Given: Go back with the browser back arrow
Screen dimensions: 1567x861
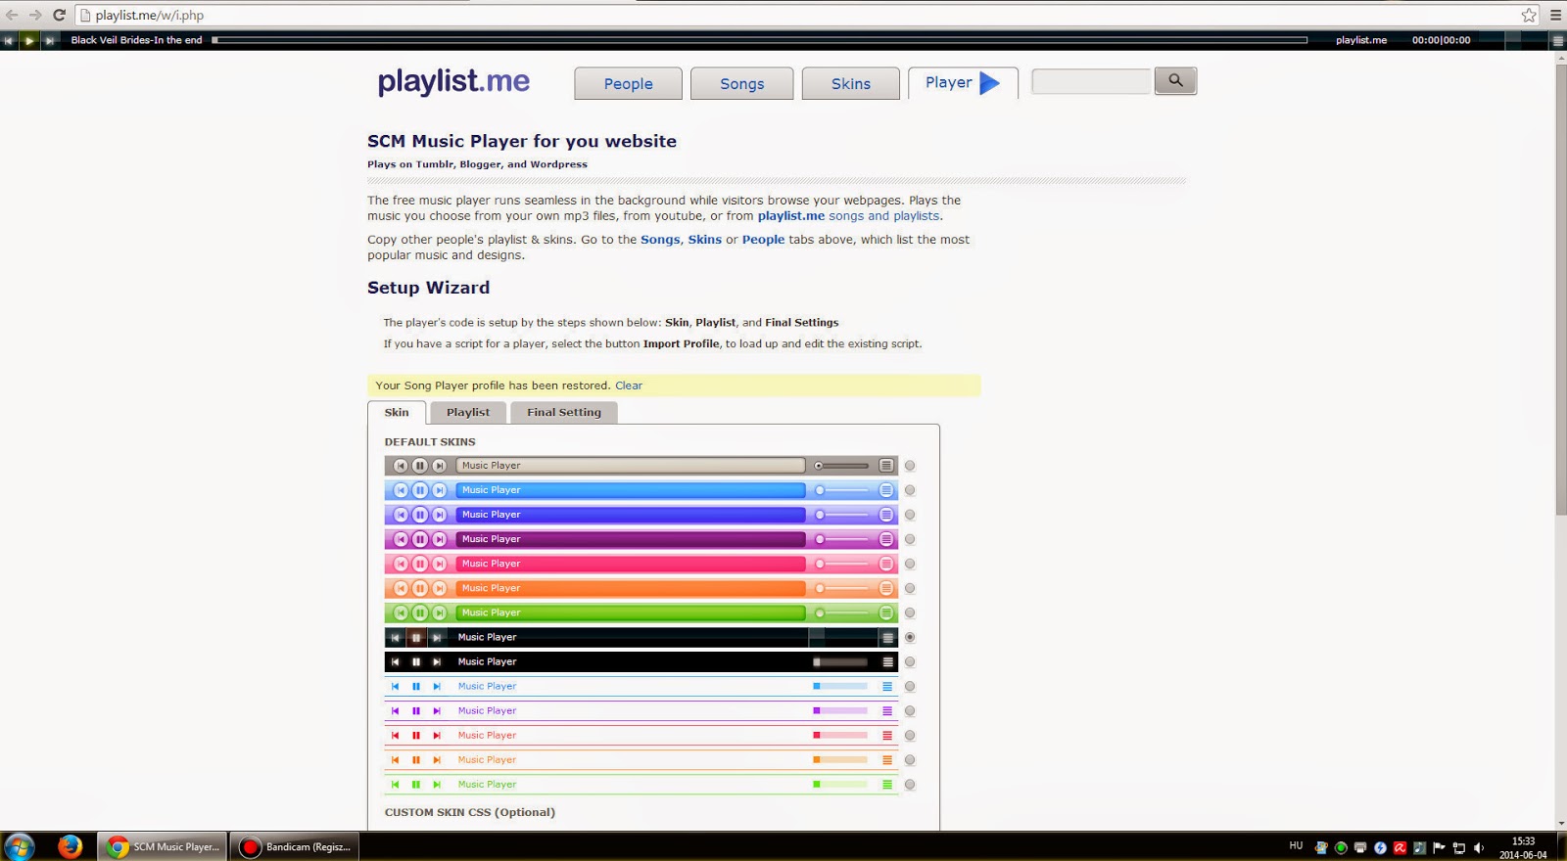Looking at the screenshot, I should click(12, 15).
